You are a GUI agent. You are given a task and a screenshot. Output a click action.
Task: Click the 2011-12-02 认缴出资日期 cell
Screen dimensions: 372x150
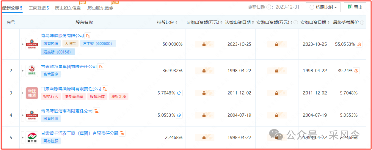point(239,93)
